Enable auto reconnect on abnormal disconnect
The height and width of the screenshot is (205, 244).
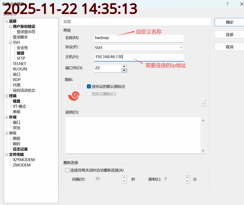[x=67, y=170]
